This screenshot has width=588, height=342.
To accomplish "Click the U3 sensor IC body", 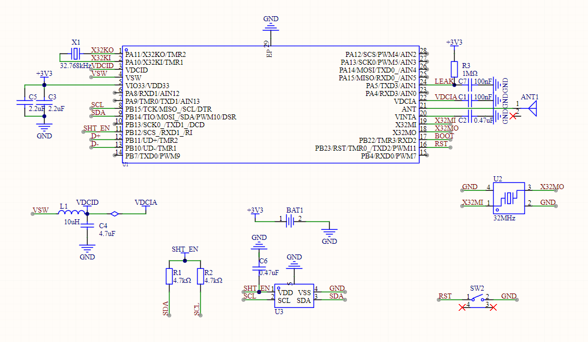I will pyautogui.click(x=294, y=297).
